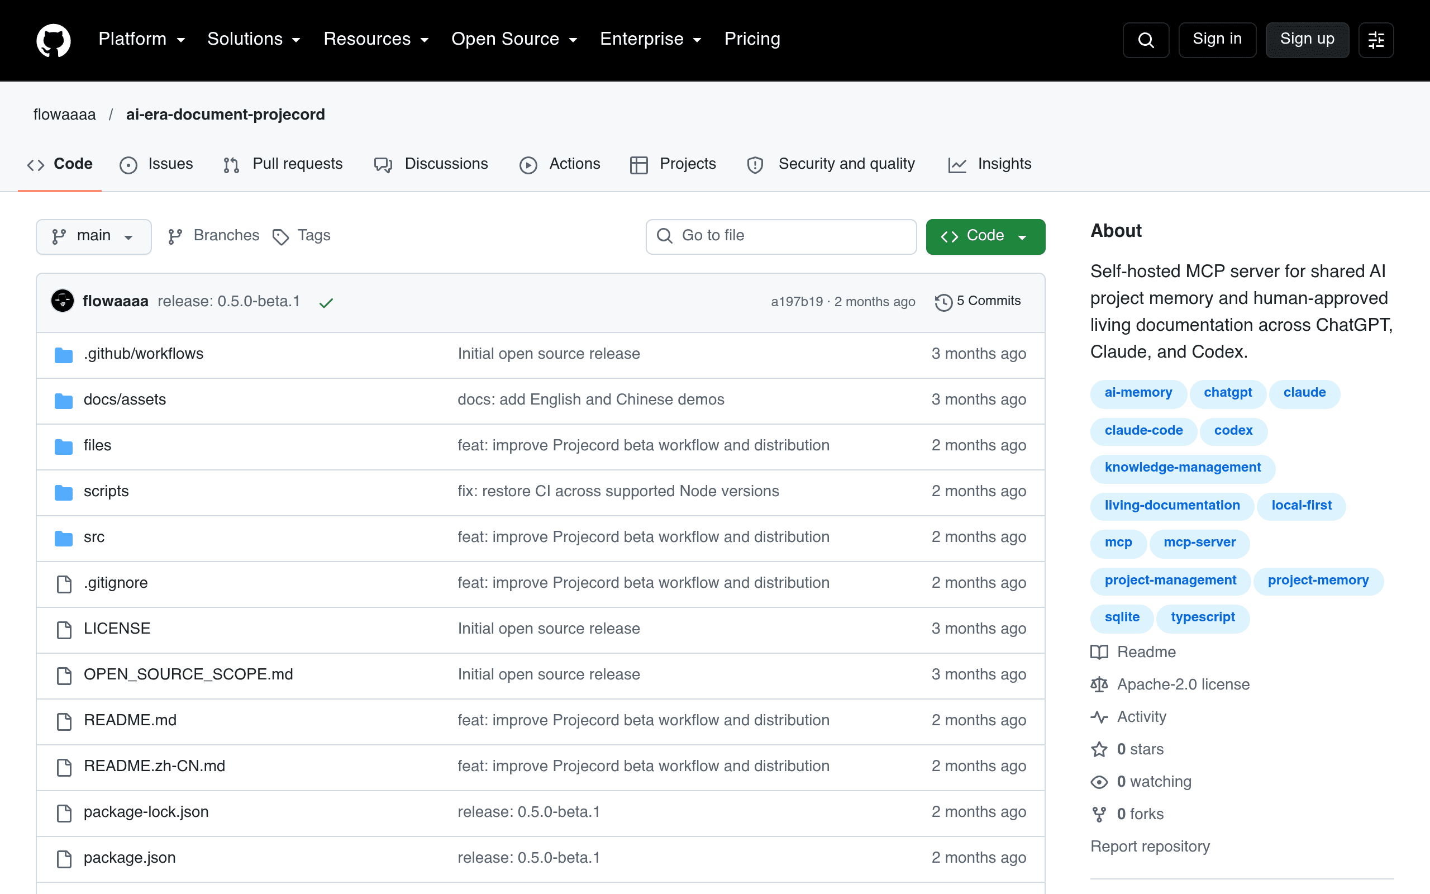The width and height of the screenshot is (1430, 894).
Task: Click the commit history clock icon
Action: pyautogui.click(x=943, y=302)
